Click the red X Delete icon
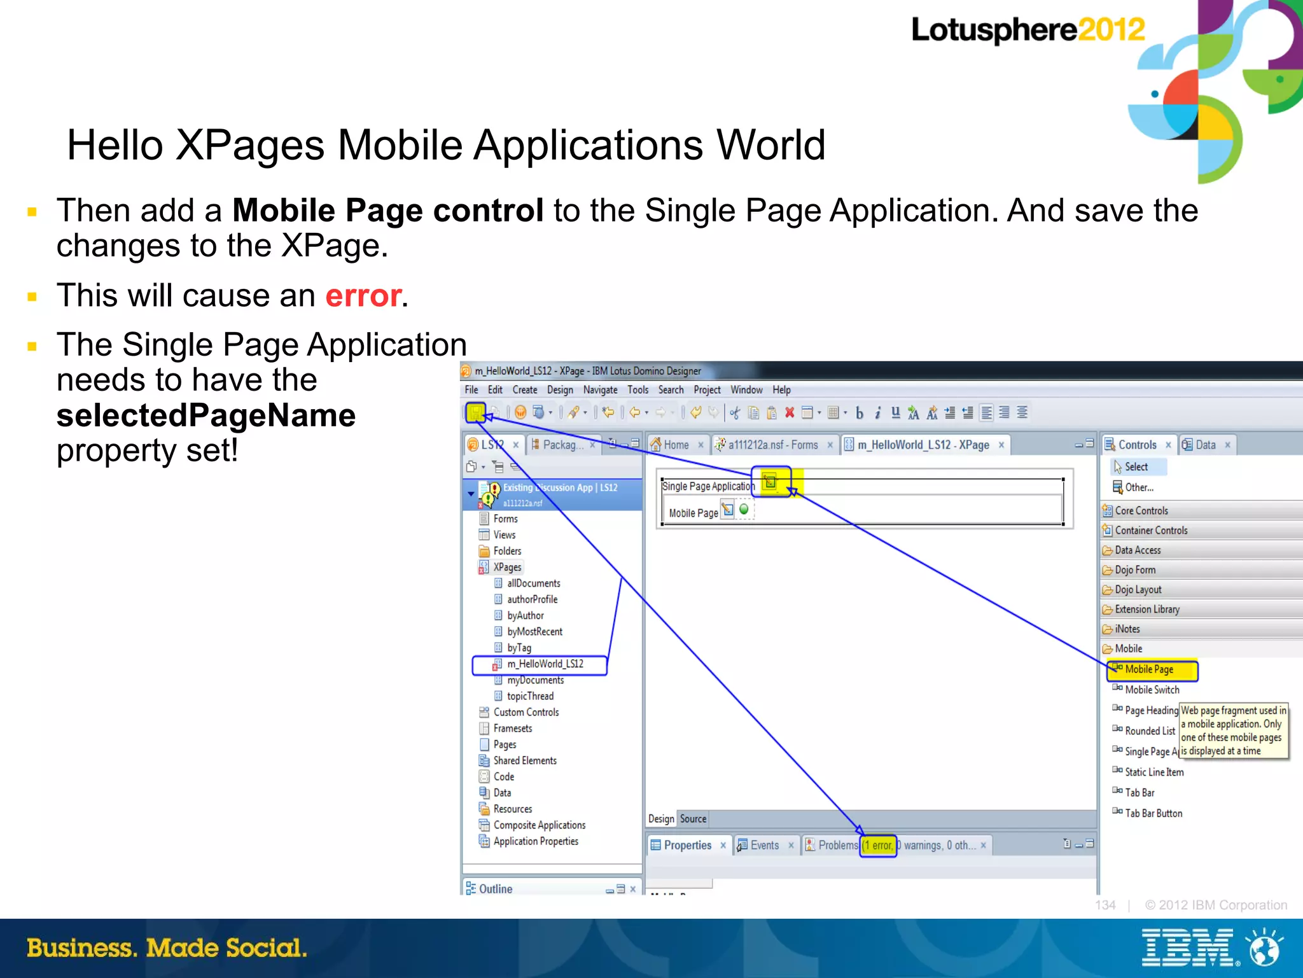Viewport: 1303px width, 978px height. coord(790,412)
